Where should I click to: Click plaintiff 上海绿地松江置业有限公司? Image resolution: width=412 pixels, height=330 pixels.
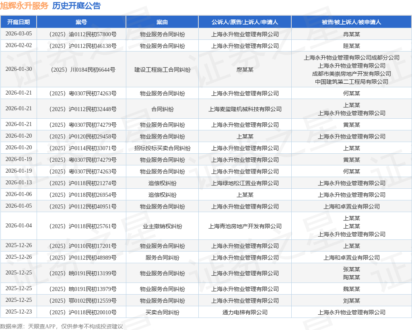point(245,183)
